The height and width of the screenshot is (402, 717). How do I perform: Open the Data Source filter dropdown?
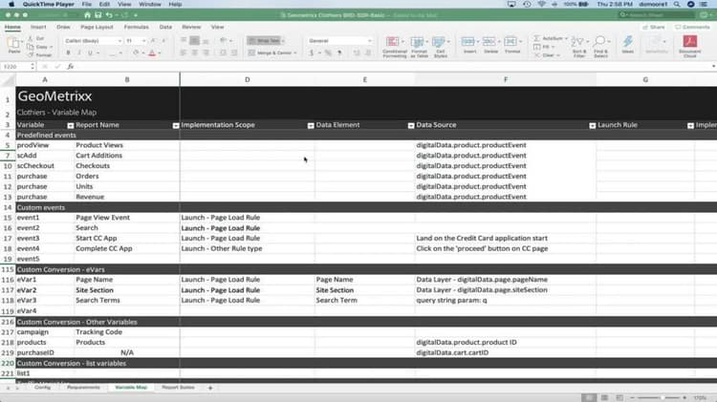tap(592, 126)
